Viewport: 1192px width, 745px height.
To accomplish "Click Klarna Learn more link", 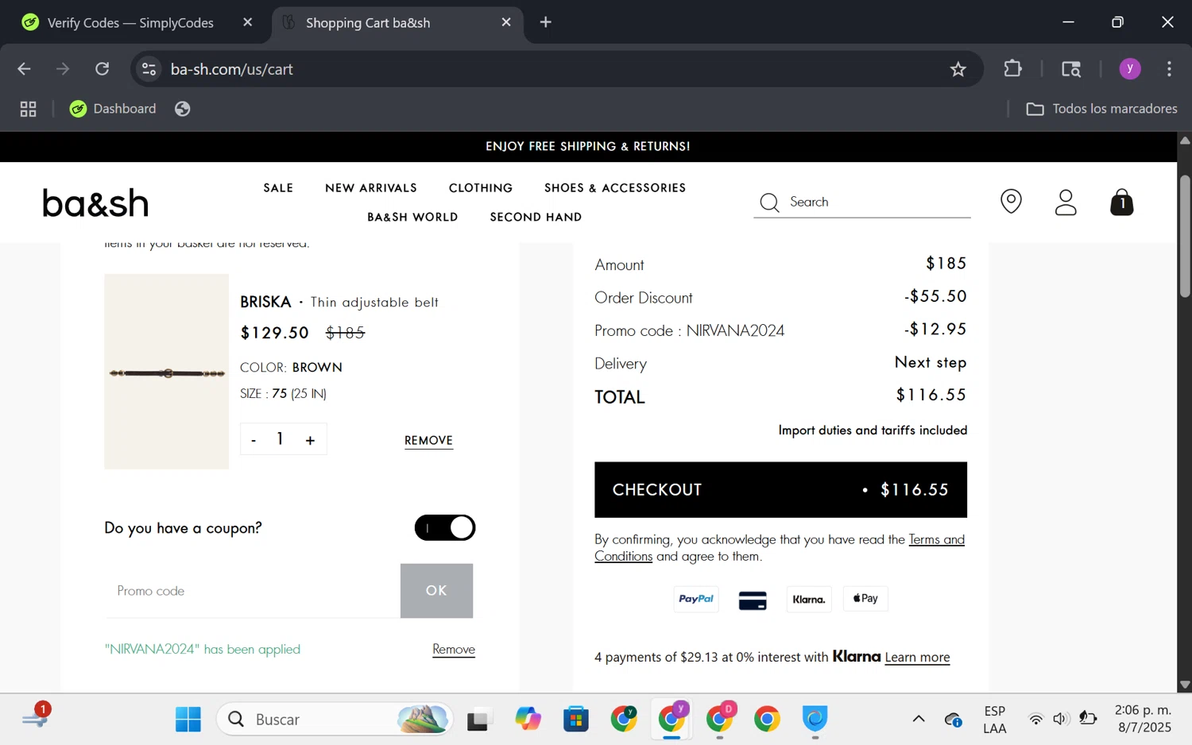I will 917,658.
